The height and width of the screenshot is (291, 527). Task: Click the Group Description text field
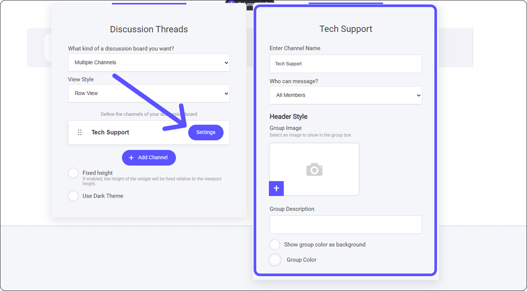tap(346, 225)
